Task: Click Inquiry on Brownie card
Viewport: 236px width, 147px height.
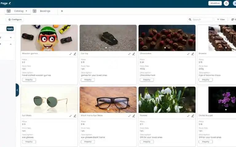Action: click(x=206, y=80)
